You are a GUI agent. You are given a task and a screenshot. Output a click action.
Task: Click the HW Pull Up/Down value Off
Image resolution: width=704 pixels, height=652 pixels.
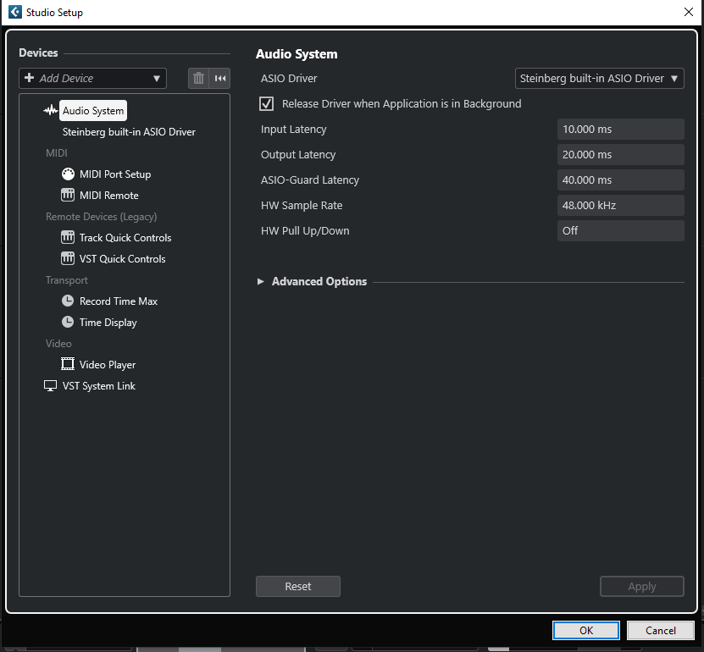621,230
